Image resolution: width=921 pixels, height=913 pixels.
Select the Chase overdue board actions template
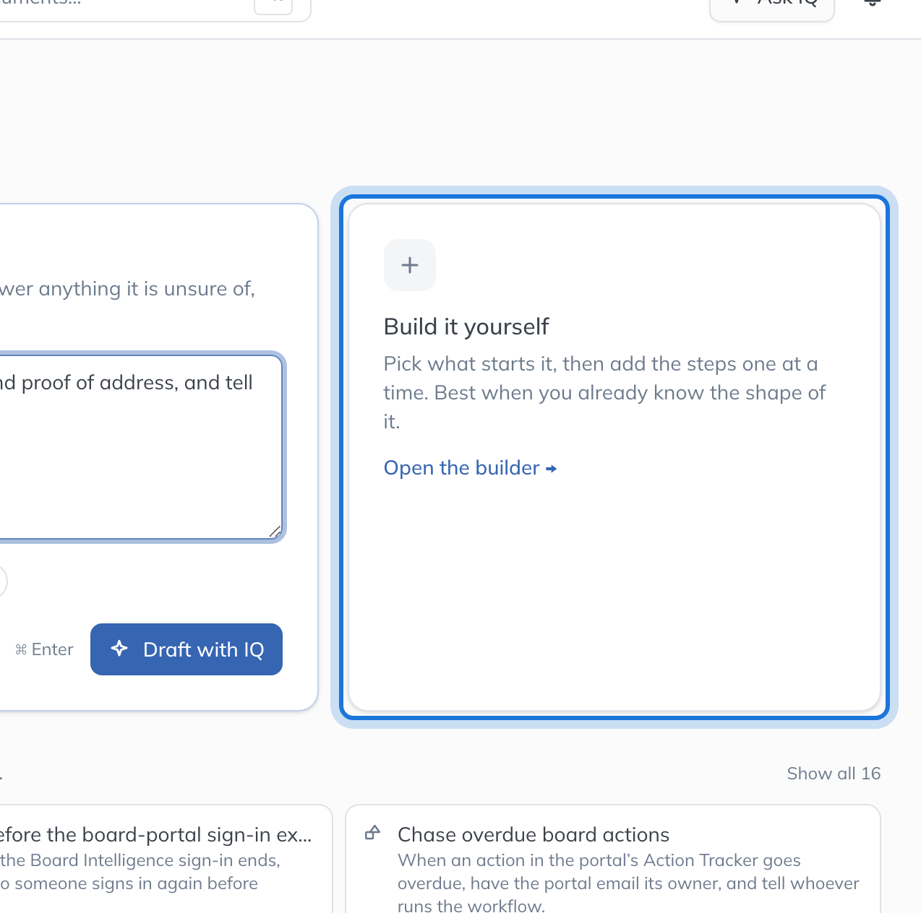613,859
